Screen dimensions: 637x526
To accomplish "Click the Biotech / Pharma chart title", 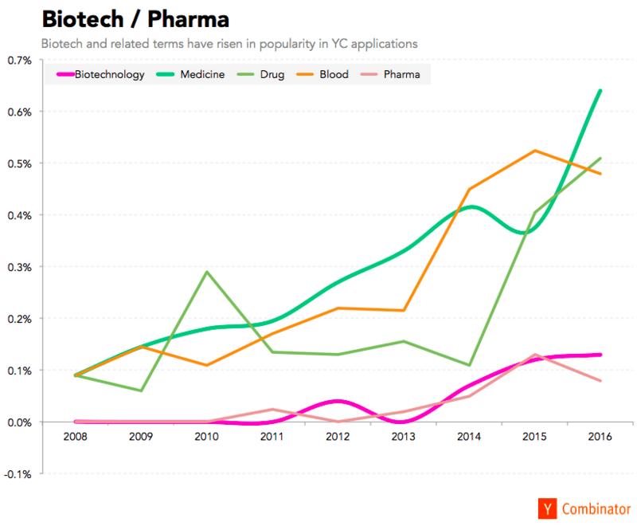I will (135, 19).
